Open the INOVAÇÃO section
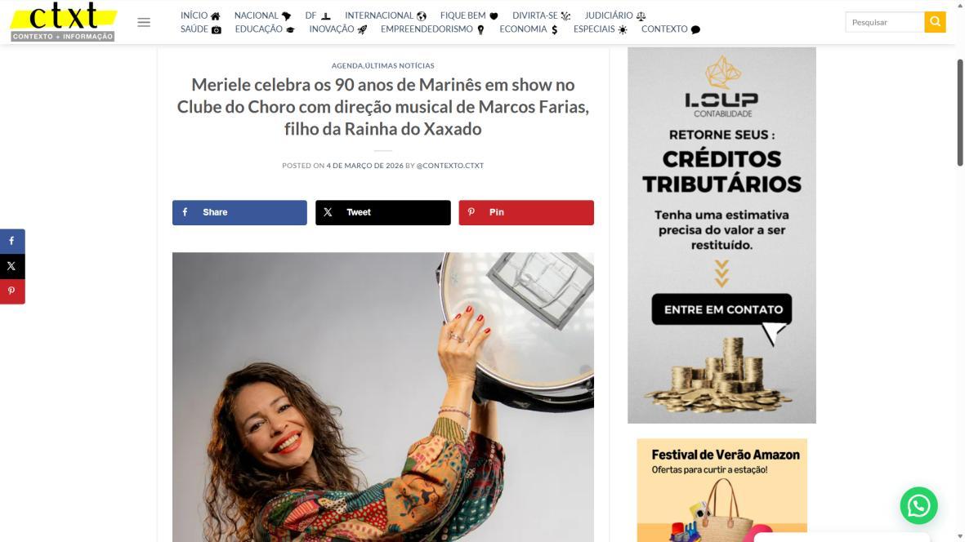965x542 pixels. (338, 29)
